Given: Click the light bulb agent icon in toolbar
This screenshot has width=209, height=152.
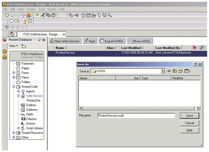Looking at the screenshot, I should point(99,15).
